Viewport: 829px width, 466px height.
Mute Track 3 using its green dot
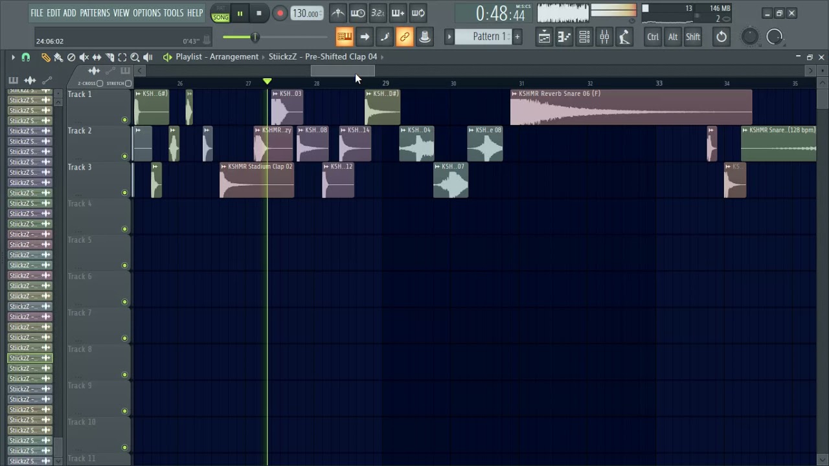pyautogui.click(x=124, y=192)
